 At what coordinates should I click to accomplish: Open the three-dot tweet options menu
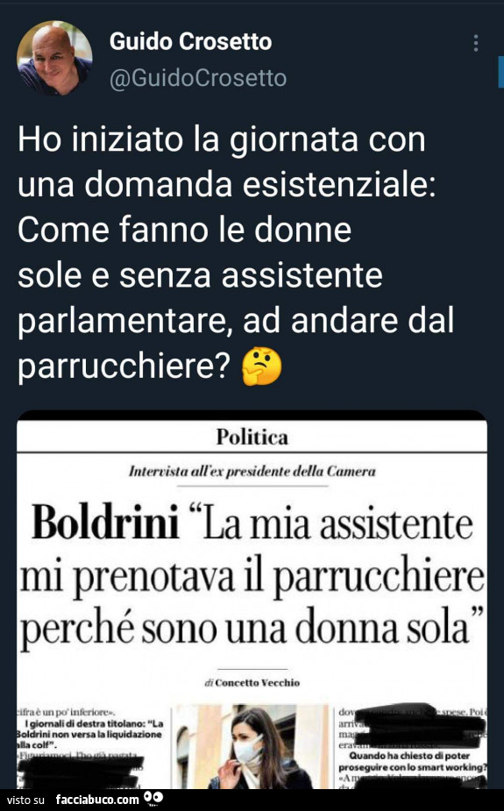476,43
